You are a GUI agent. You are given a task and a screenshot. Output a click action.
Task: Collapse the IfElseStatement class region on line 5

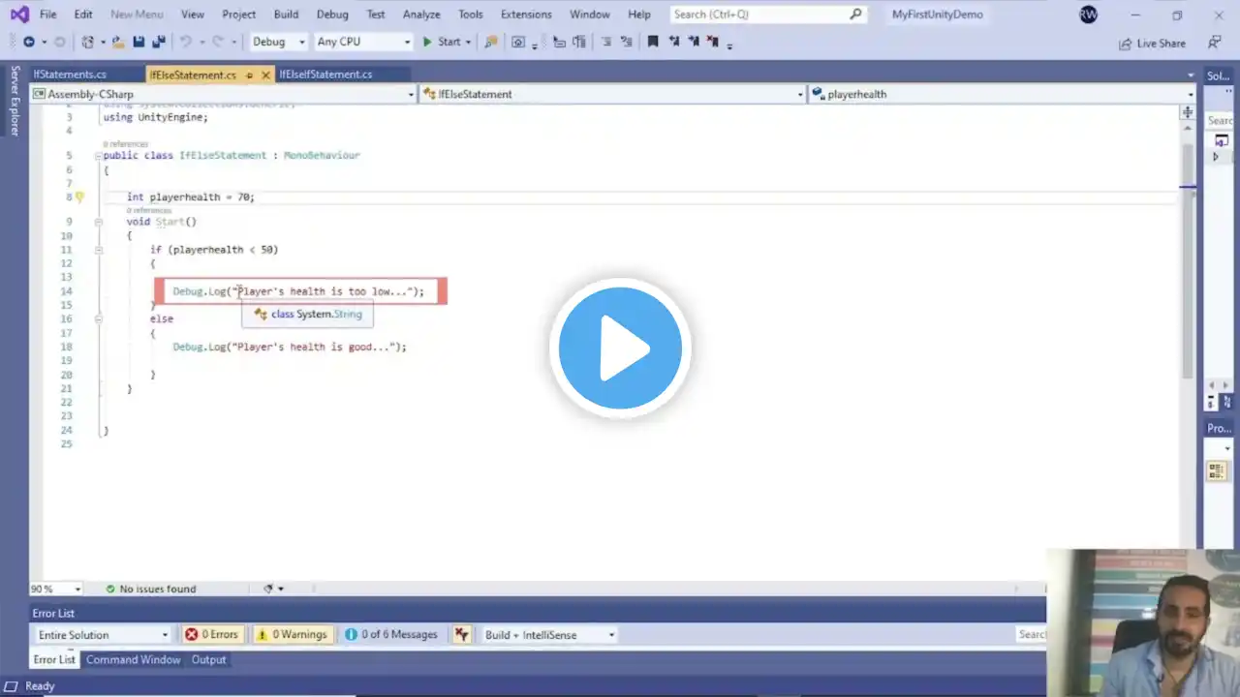98,155
